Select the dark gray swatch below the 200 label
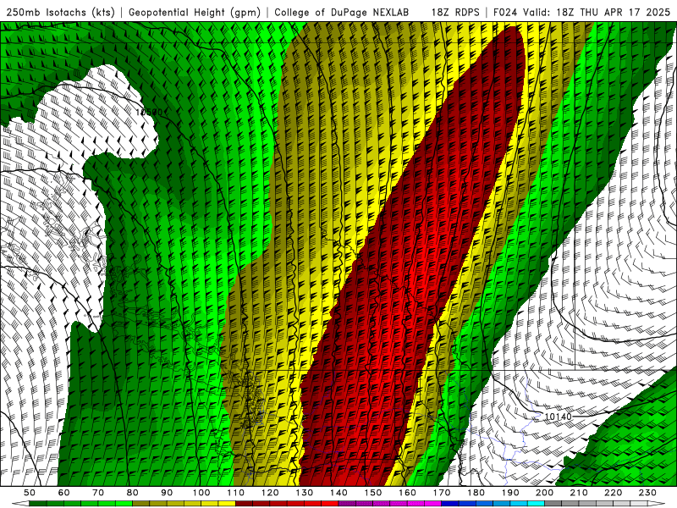Screen dimensions: 677x508 click(x=553, y=504)
